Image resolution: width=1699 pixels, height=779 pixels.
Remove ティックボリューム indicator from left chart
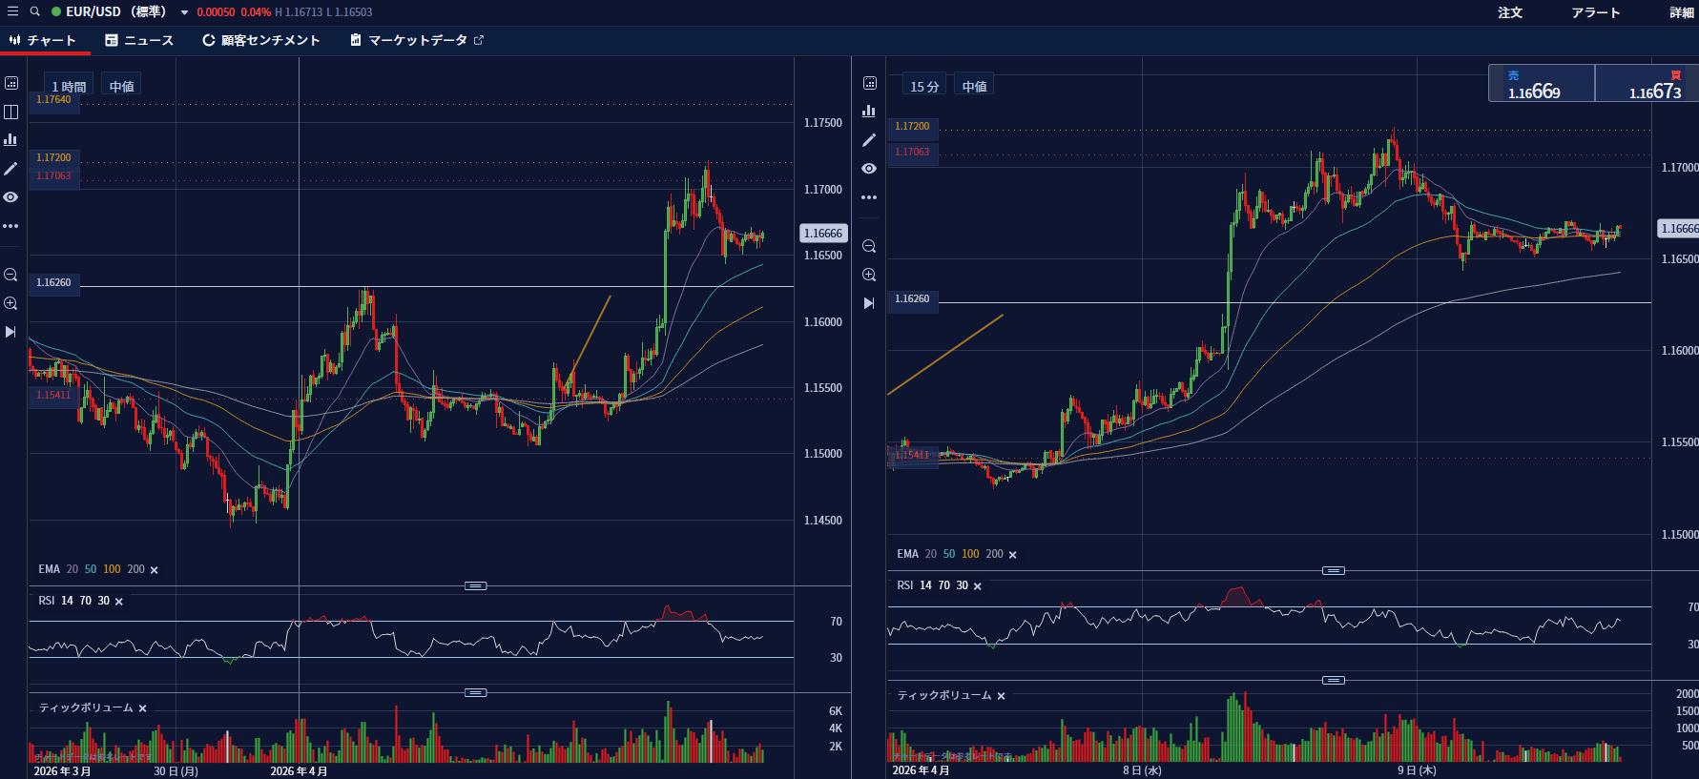pyautogui.click(x=143, y=708)
